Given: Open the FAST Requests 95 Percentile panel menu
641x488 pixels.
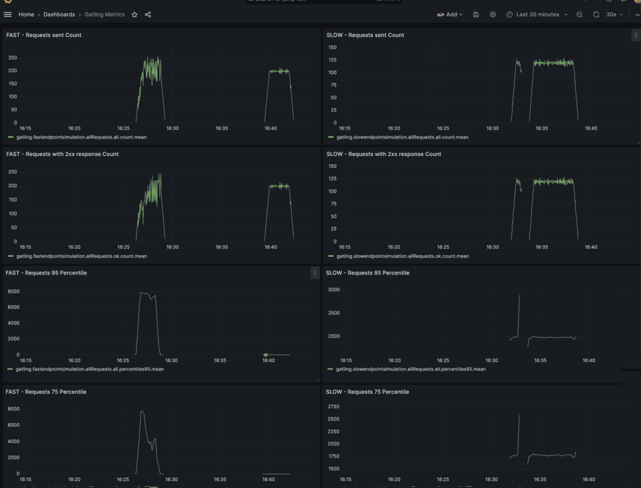Looking at the screenshot, I should click(314, 273).
